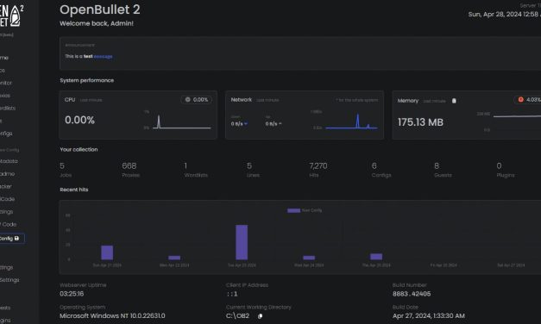Image resolution: width=541 pixels, height=324 pixels.
Task: Click the Thu Apr 25 hits bar
Action: (376, 257)
